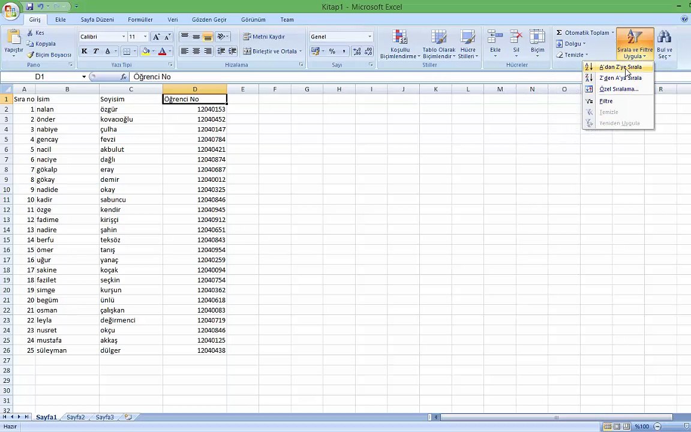Screen dimensions: 691x432
Task: Open the Calibri font name dropdown
Action: click(124, 37)
